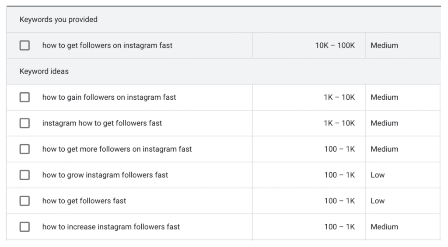The height and width of the screenshot is (247, 448).
Task: Click search volume of 'how to gain followers' row
Action: click(339, 97)
